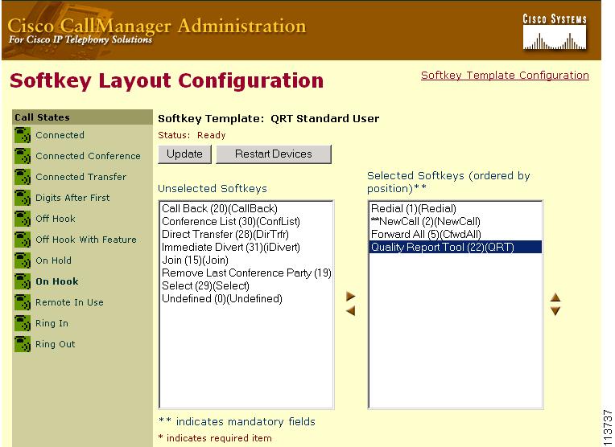
Task: Move softkey to Selected with right arrow
Action: [x=351, y=296]
